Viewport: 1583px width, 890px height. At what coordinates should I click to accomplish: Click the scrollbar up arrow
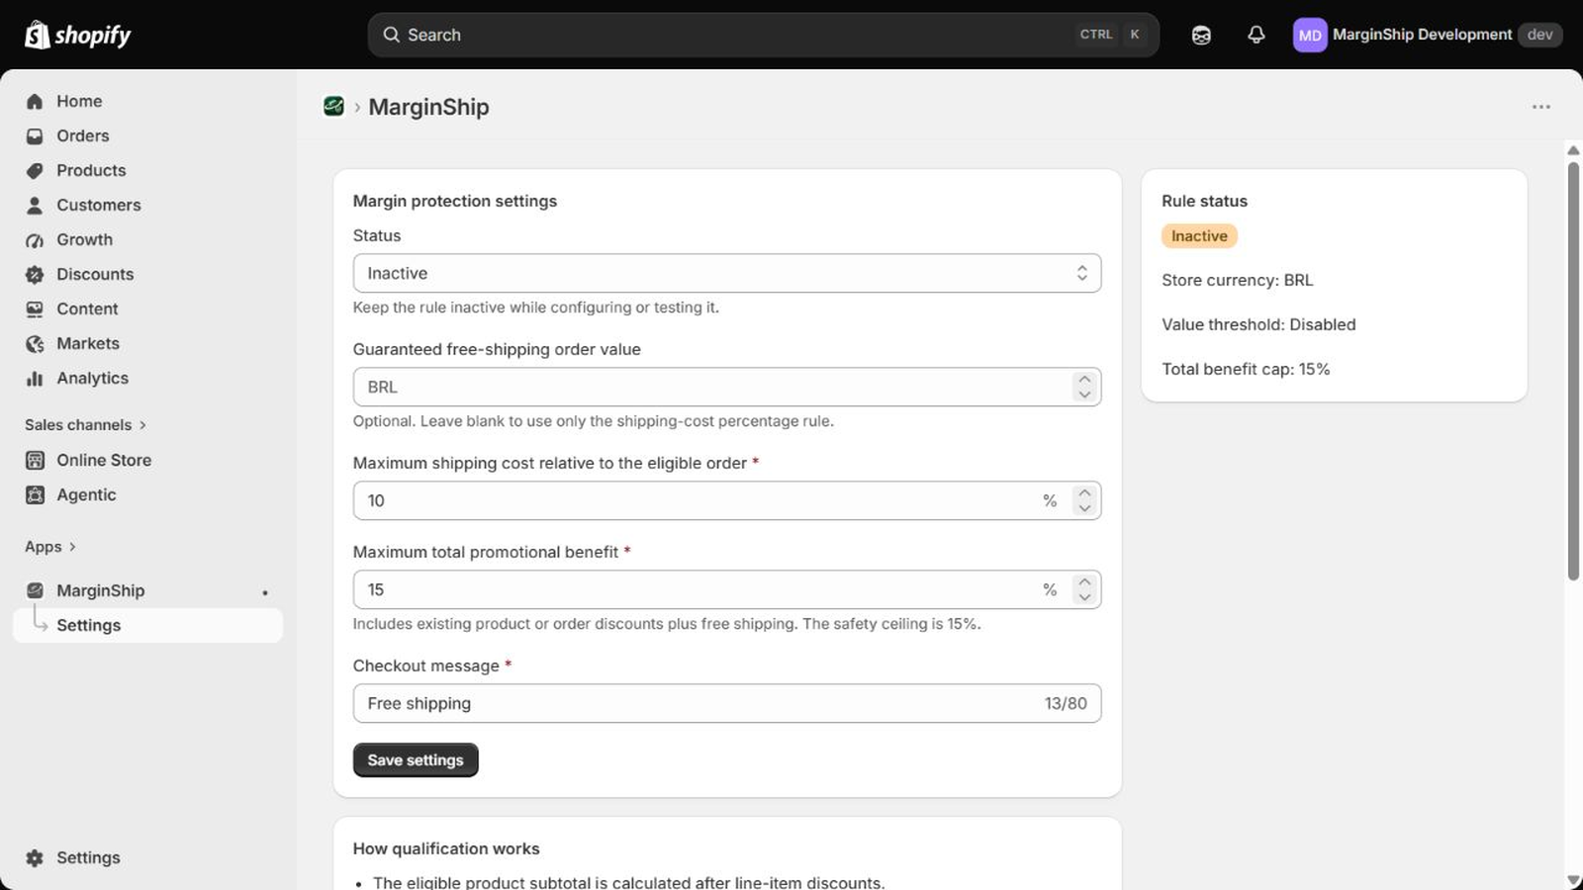tap(1573, 150)
